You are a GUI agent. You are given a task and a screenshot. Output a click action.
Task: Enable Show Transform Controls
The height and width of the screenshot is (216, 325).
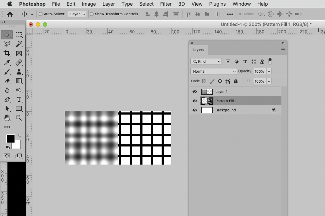(x=91, y=14)
